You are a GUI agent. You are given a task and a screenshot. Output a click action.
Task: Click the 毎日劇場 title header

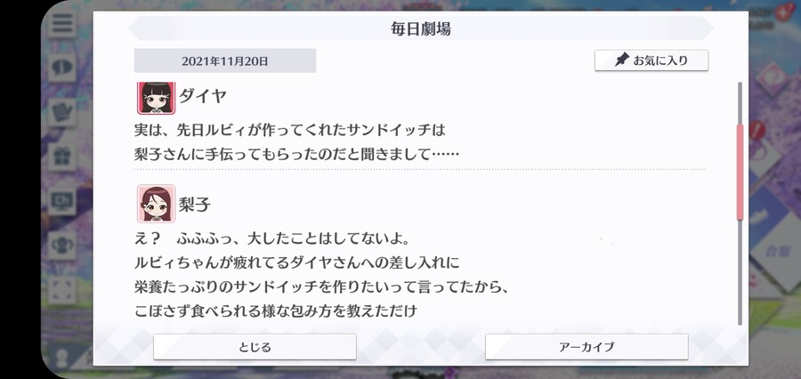[421, 28]
